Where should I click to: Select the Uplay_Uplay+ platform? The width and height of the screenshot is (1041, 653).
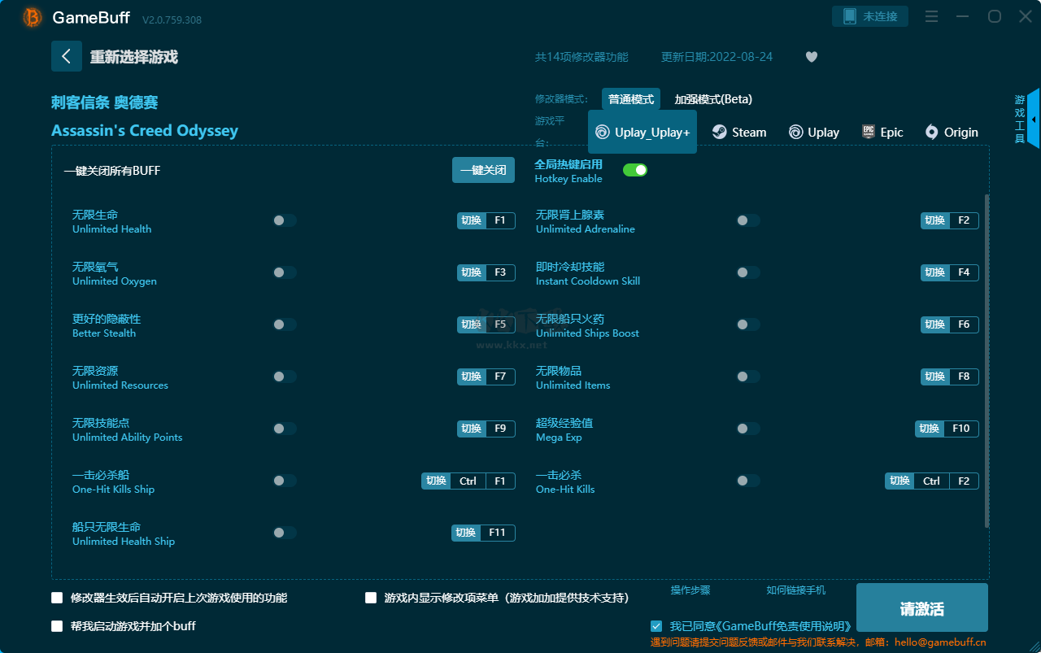[642, 133]
